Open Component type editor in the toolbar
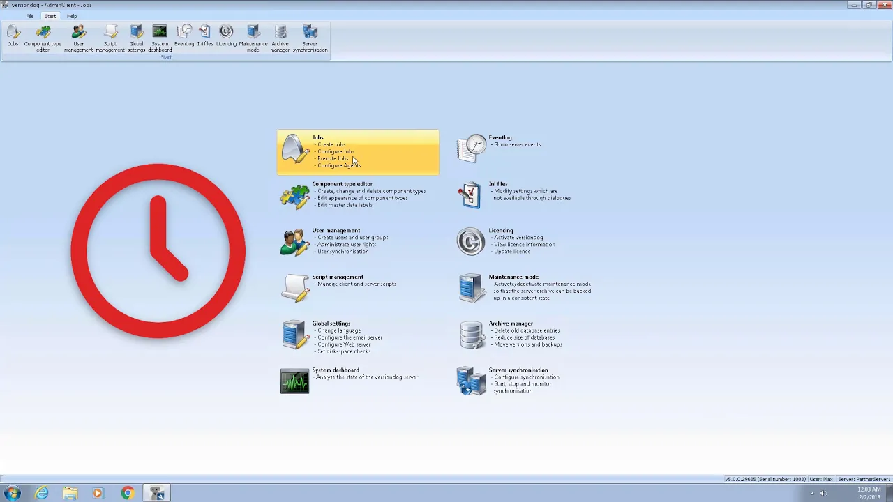 (x=43, y=38)
